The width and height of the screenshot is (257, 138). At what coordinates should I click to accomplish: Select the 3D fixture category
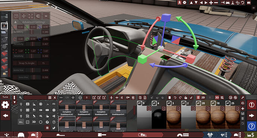pos(34,122)
